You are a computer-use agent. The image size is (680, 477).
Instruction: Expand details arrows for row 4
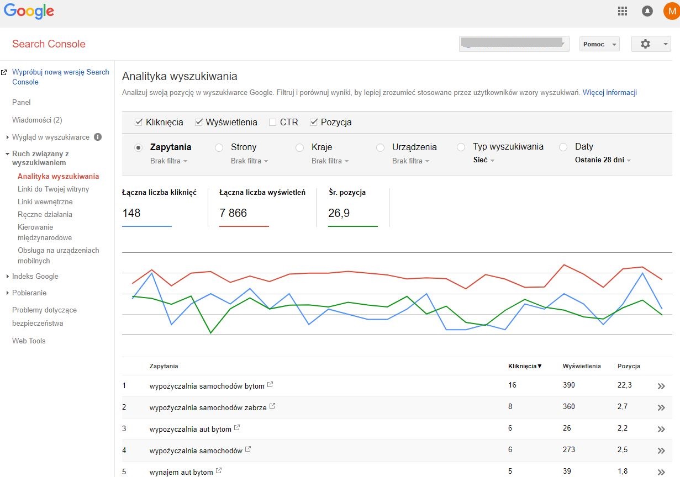tap(661, 451)
